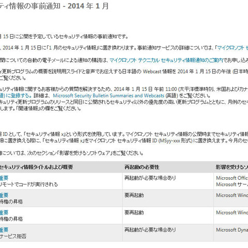Click the line mentioning Webcast 情報を 2014 年
248x248 pixels.
click(124, 71)
